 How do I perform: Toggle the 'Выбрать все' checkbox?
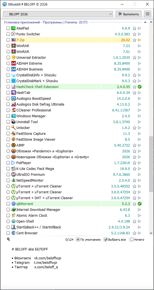106,240
